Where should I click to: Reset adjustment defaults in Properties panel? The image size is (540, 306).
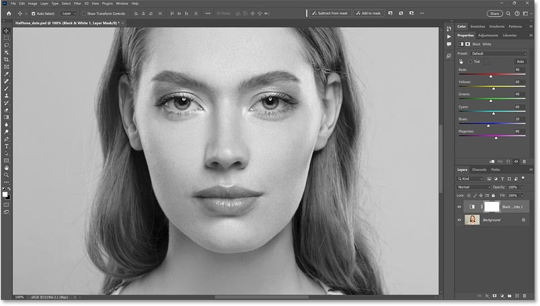click(x=509, y=161)
